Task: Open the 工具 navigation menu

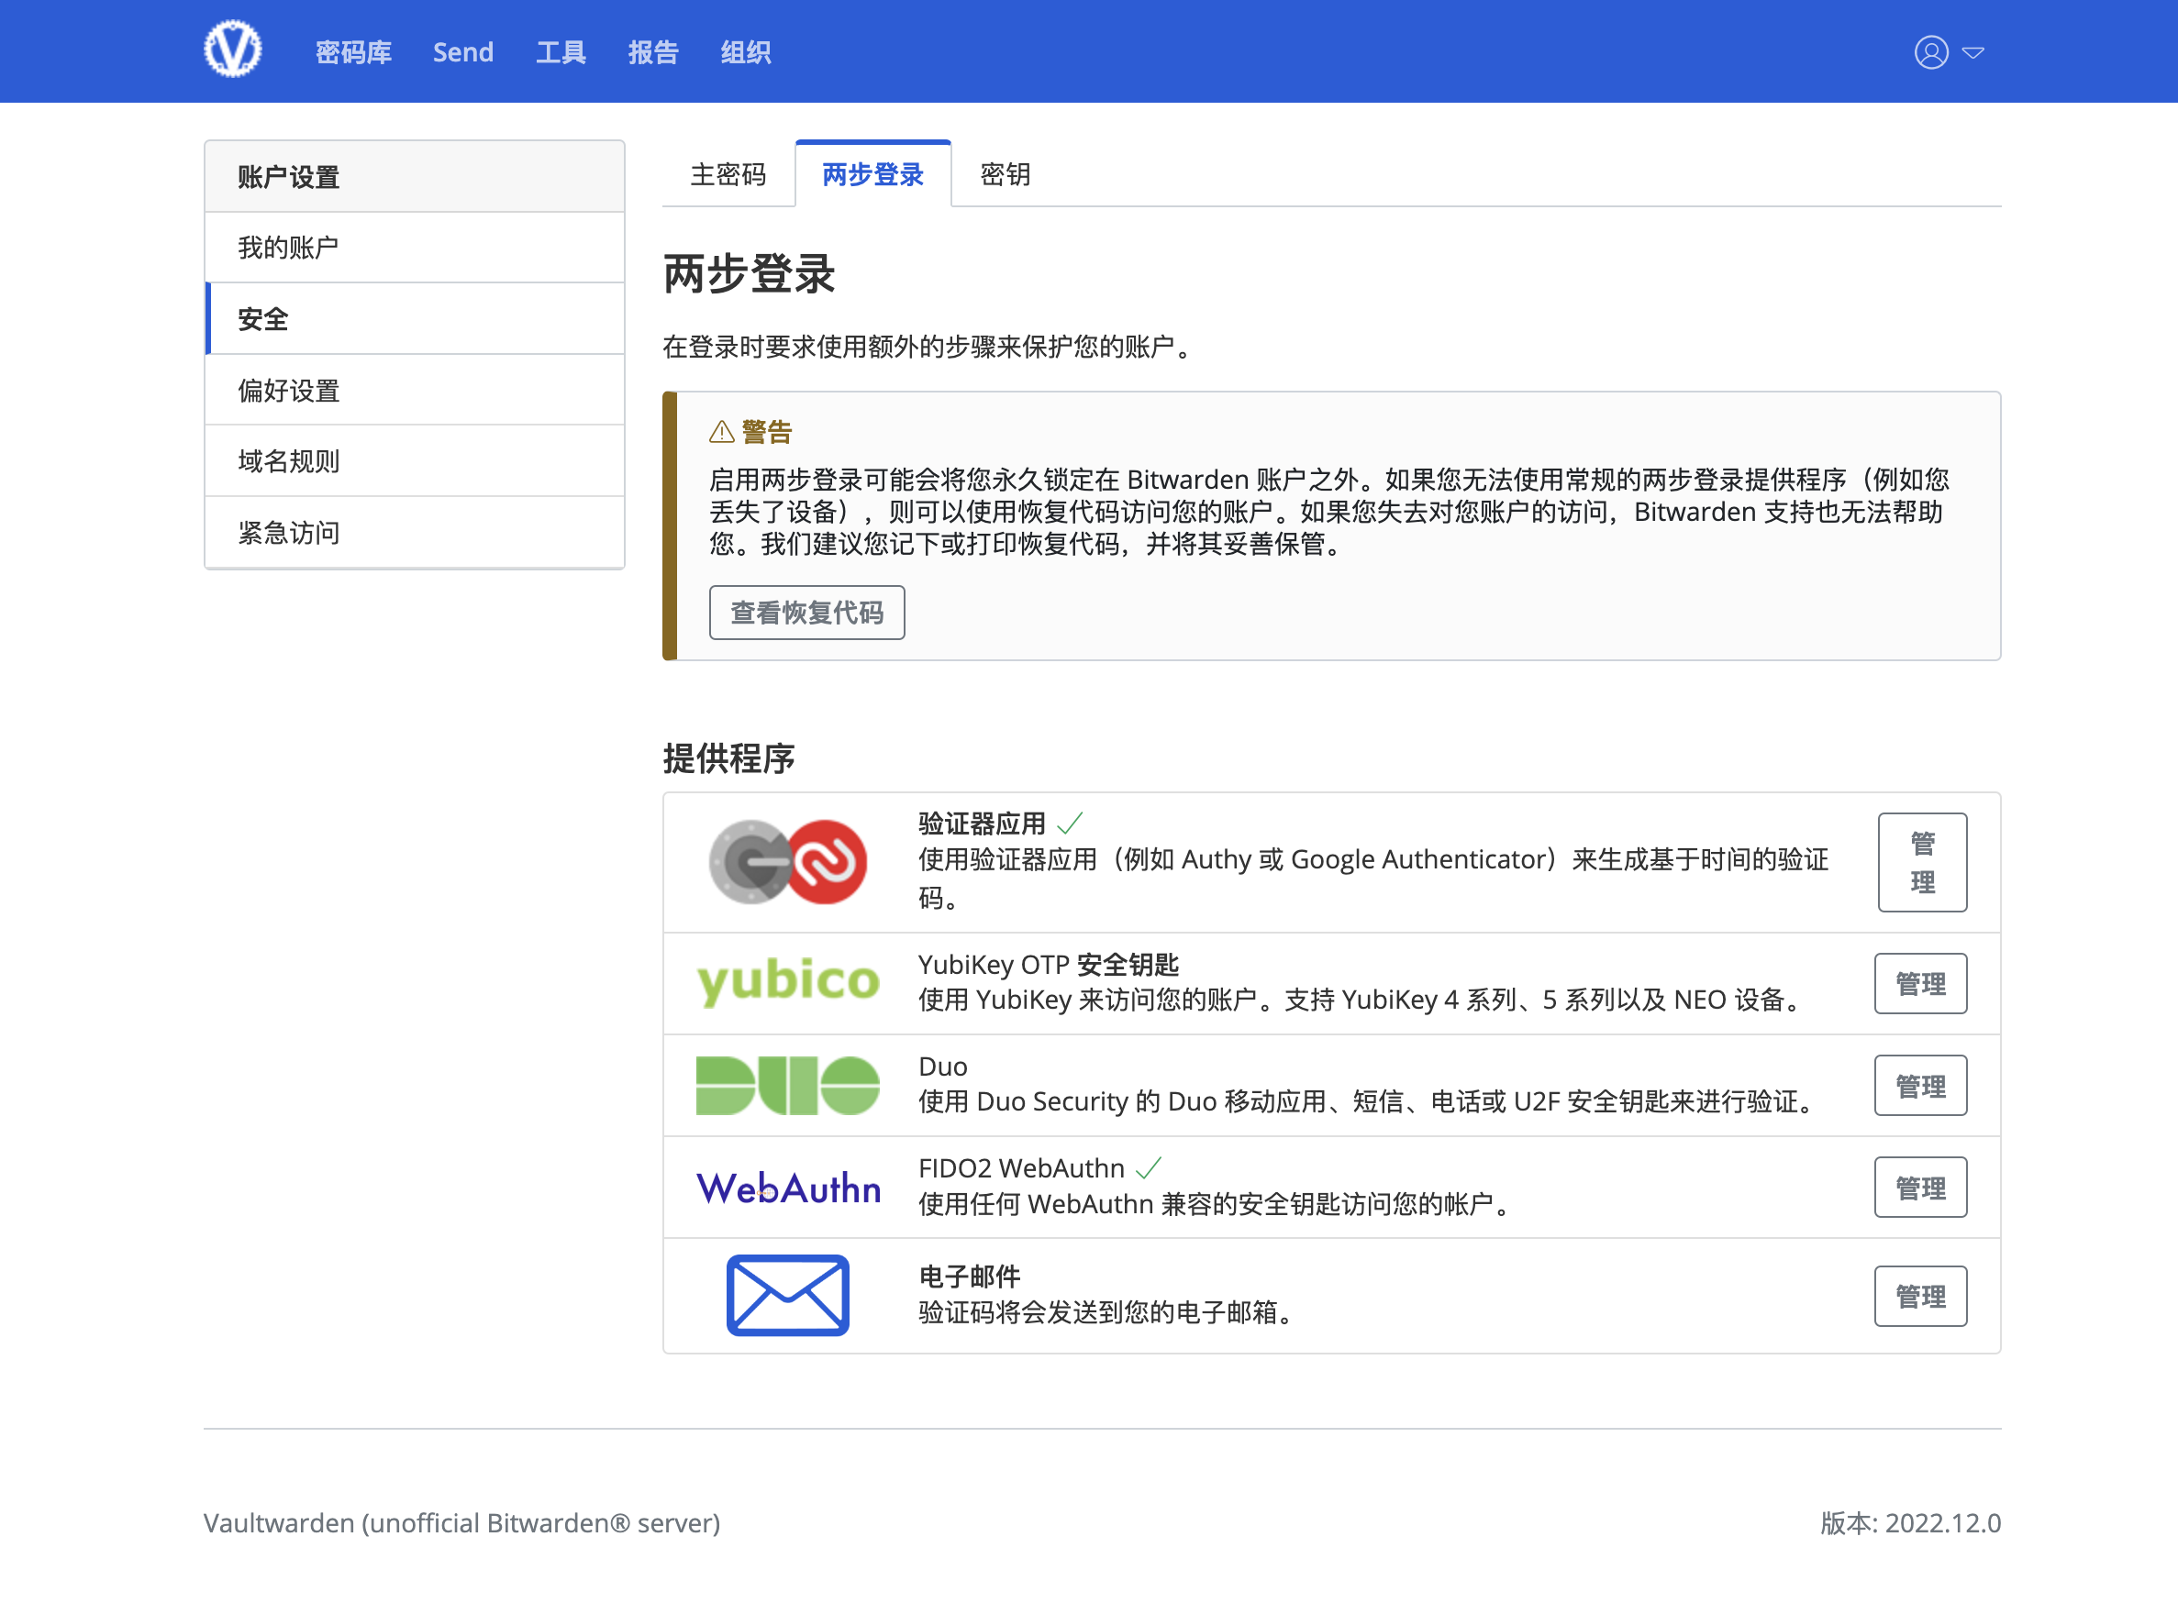Action: point(561,51)
